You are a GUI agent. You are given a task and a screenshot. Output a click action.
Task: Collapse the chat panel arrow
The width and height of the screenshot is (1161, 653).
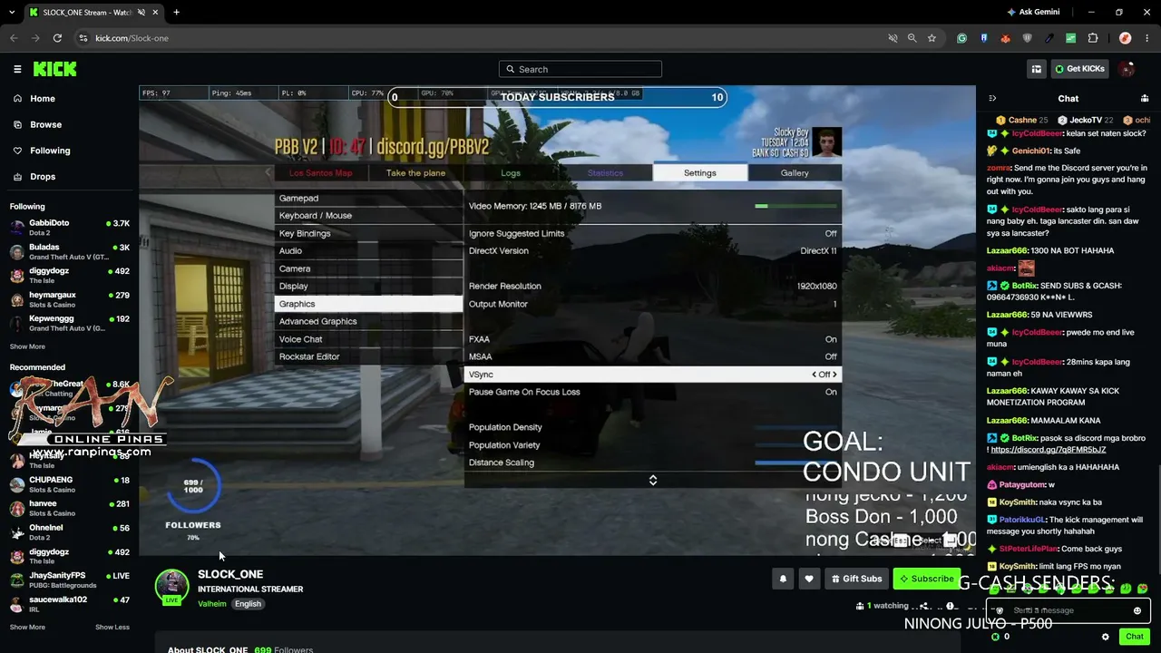[992, 98]
